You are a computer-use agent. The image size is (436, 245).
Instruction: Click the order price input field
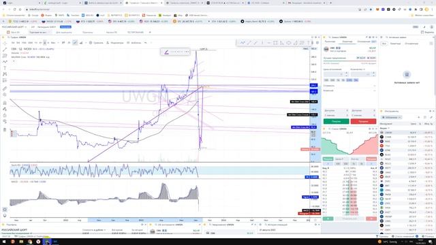(x=334, y=74)
